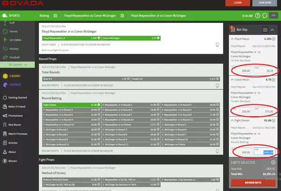Image resolution: width=281 pixels, height=191 pixels.
Task: Click the REVIEW BETS button
Action: 253,183
